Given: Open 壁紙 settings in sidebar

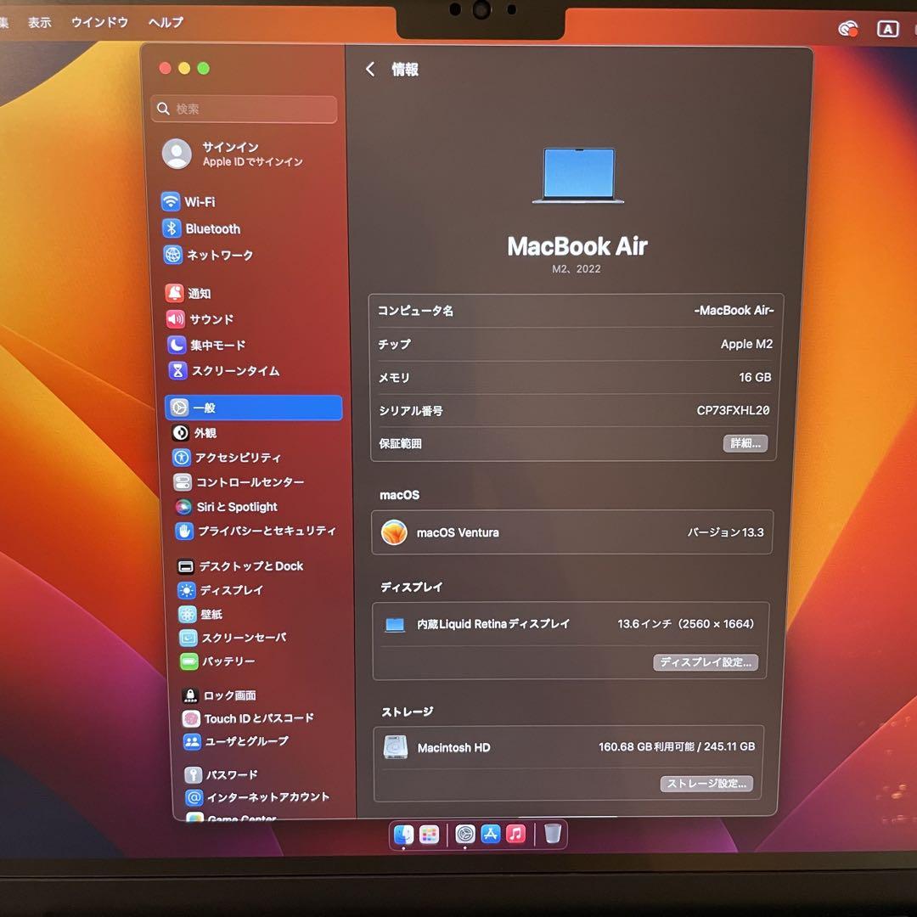Looking at the screenshot, I should 200,614.
